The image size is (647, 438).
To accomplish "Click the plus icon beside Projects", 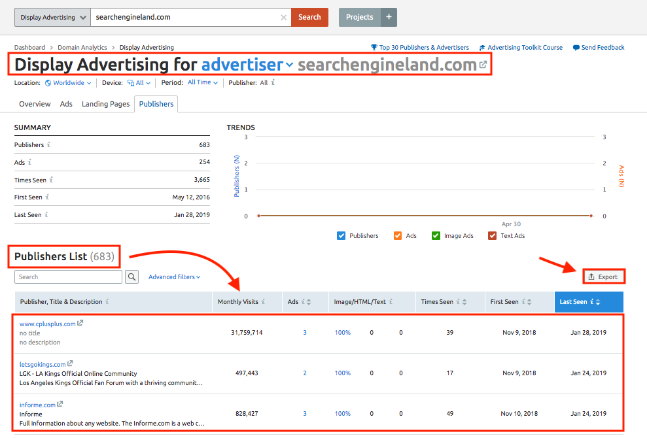I will coord(389,17).
